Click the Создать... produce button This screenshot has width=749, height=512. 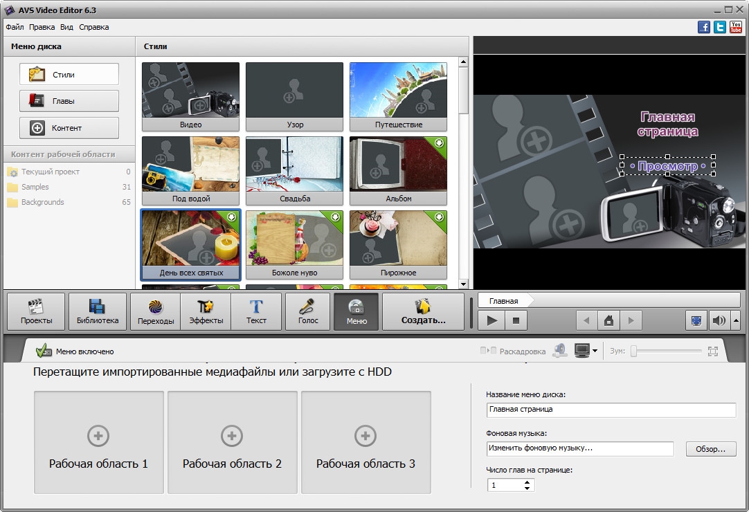(x=423, y=311)
